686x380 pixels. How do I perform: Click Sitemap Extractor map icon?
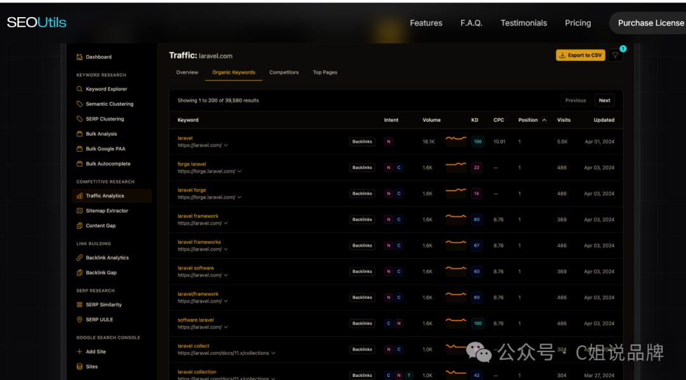pyautogui.click(x=79, y=211)
